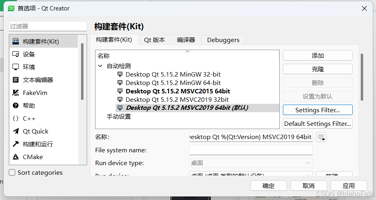This screenshot has width=376, height=200.
Task: Click the Qt Creator logo in title bar
Action: click(x=11, y=8)
